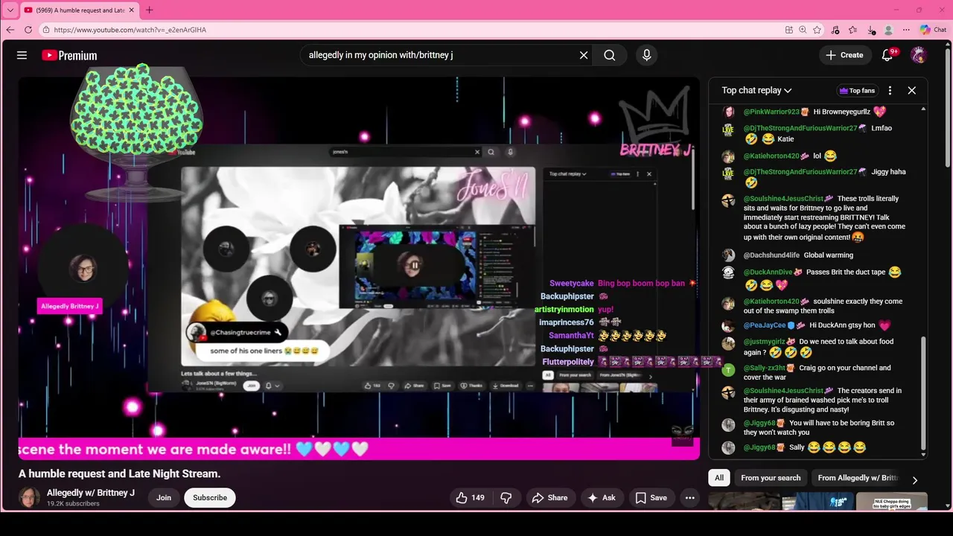Open channel avatar beside video title
953x536 pixels.
click(x=29, y=497)
